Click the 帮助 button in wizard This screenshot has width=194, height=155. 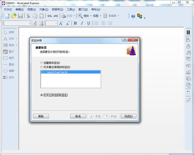tap(41, 116)
